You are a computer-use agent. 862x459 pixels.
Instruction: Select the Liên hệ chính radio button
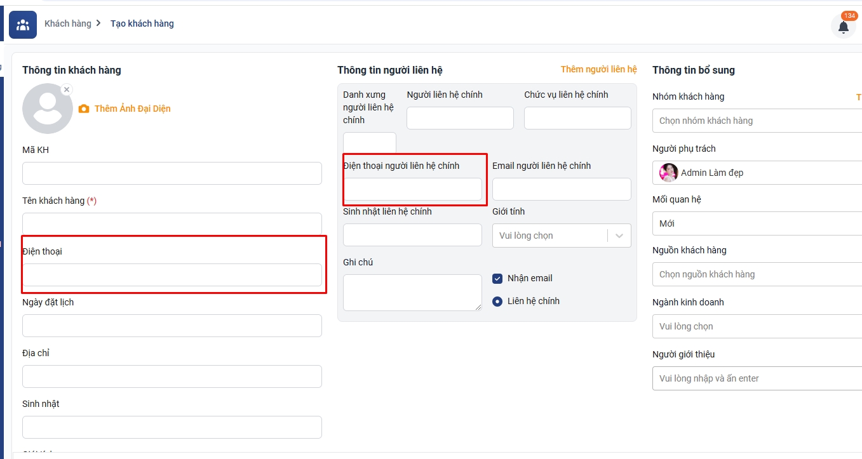497,301
